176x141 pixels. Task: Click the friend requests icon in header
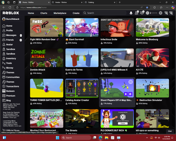[137, 13]
